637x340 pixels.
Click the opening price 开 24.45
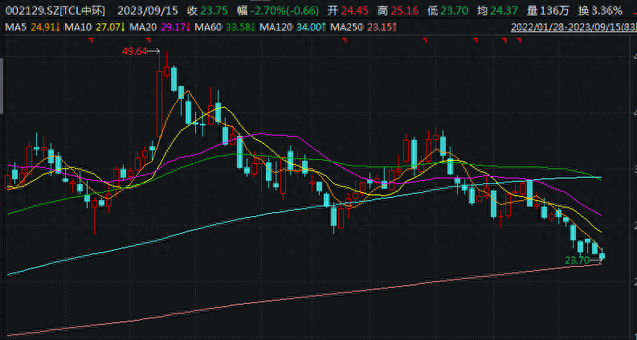[349, 10]
